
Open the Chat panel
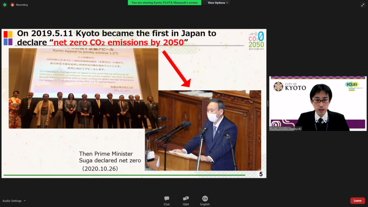(166, 201)
